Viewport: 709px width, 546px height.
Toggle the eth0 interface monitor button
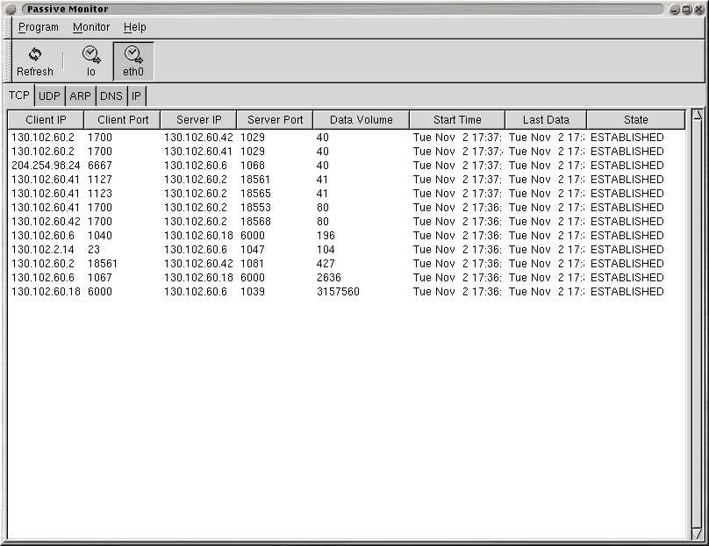133,61
